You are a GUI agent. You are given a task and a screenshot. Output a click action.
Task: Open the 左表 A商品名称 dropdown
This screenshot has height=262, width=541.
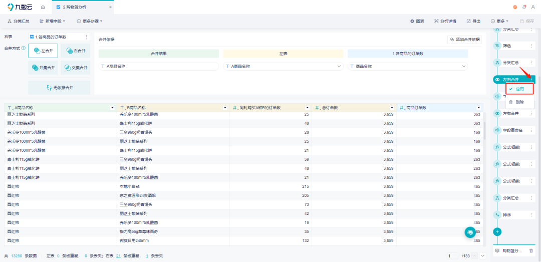(283, 66)
